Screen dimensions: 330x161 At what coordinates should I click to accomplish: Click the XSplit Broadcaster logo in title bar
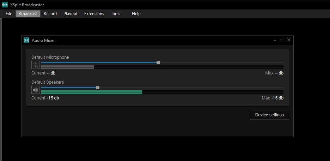[x=5, y=5]
